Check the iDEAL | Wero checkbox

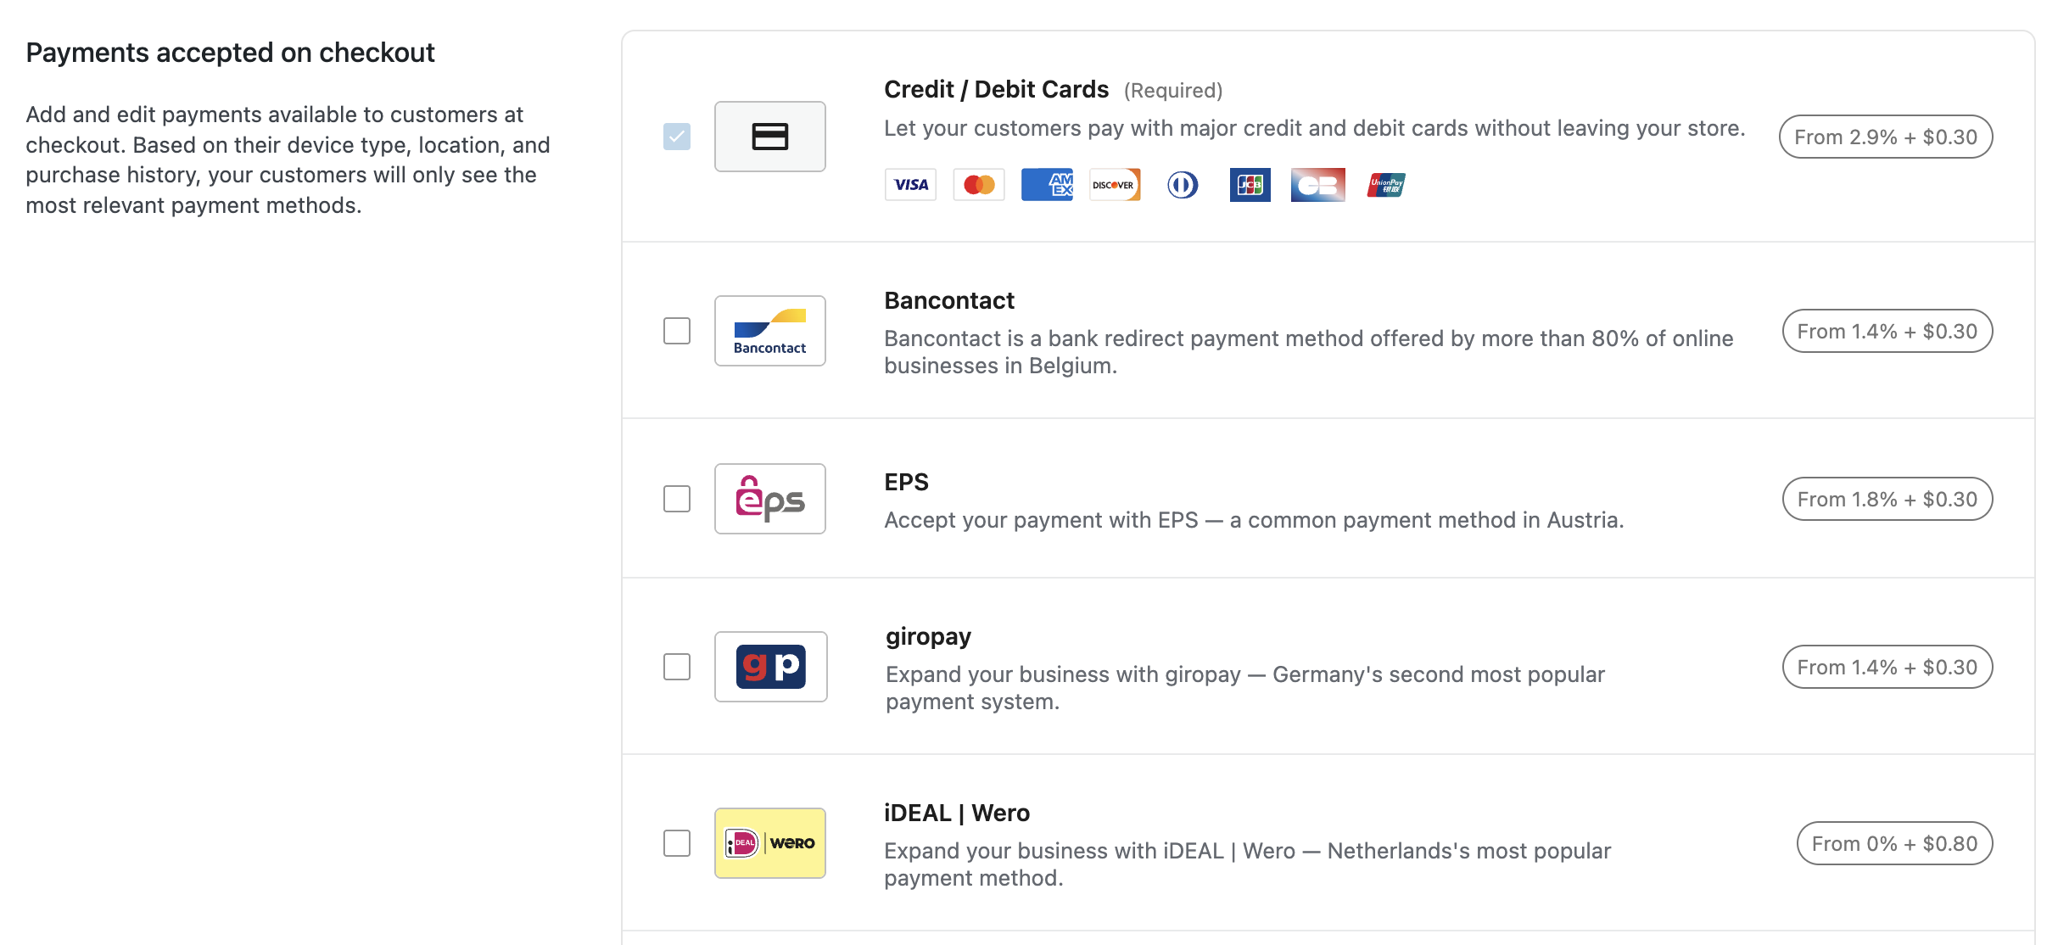(677, 843)
